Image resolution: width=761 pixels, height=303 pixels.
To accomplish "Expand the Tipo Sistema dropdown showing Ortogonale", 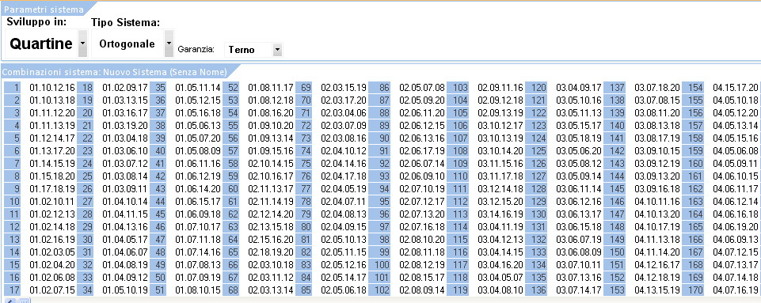I will tap(169, 44).
